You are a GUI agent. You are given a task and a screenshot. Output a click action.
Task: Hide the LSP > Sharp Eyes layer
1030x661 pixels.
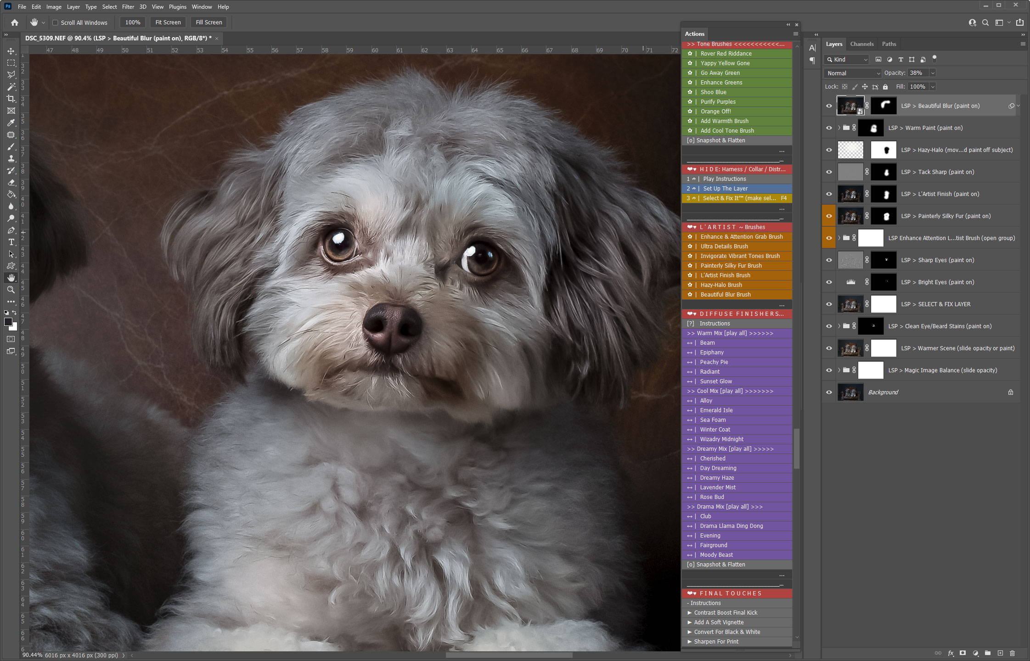[x=829, y=260]
